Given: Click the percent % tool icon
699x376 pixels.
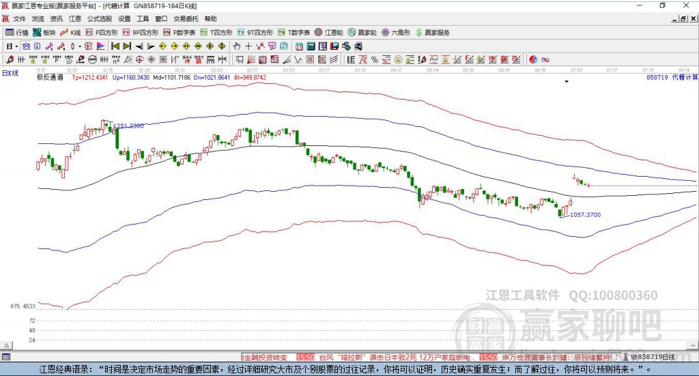Looking at the screenshot, I should coord(375,59).
